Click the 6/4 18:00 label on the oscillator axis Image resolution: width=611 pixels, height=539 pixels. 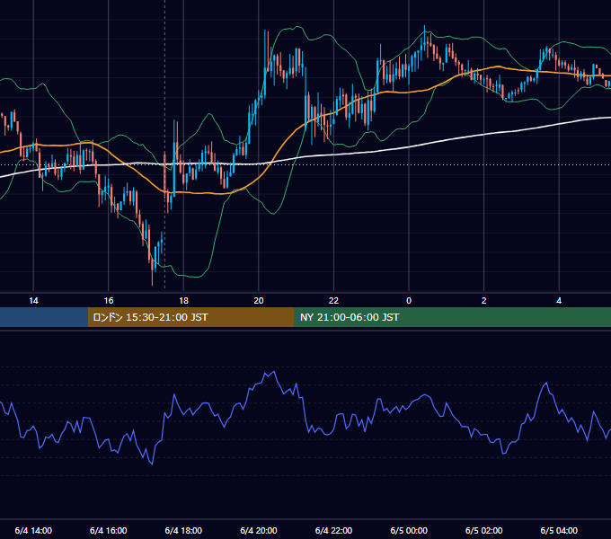point(183,530)
